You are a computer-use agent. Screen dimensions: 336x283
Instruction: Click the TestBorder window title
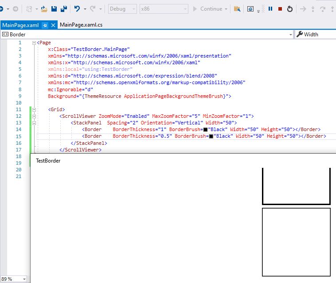coord(48,161)
